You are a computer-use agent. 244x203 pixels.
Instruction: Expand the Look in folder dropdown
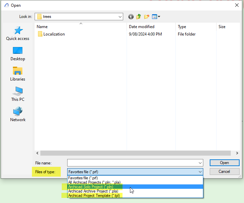tap(120, 17)
